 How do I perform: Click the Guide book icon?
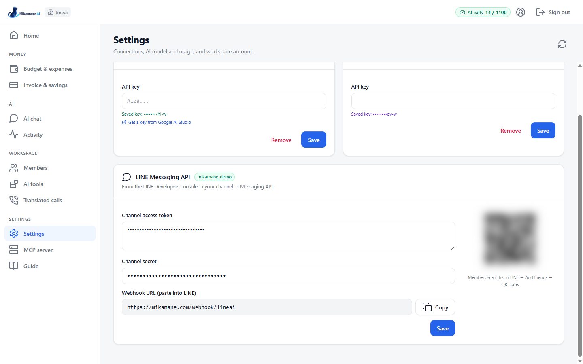(14, 266)
